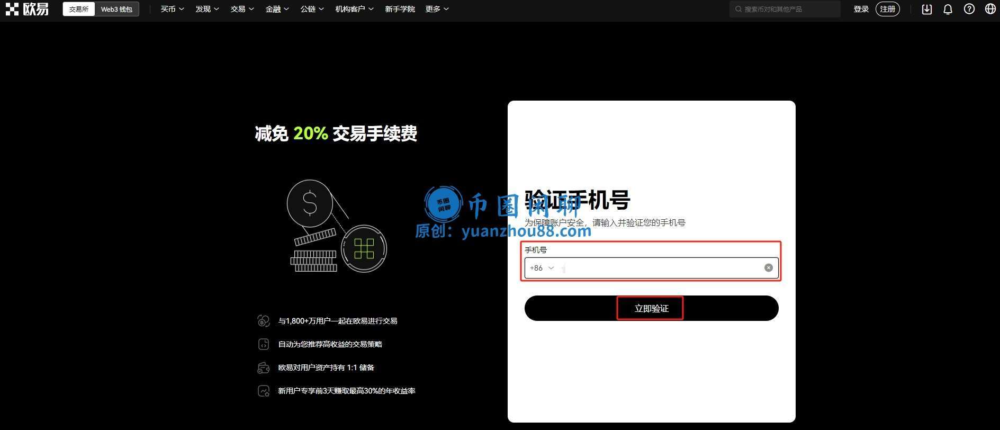Image resolution: width=1000 pixels, height=430 pixels.
Task: Click the 登录 link
Action: click(861, 9)
